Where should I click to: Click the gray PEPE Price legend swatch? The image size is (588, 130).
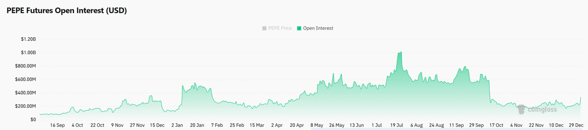click(264, 28)
